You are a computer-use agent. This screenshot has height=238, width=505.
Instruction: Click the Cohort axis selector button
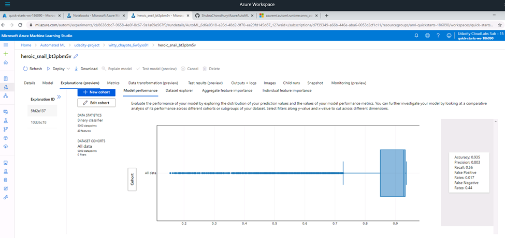(132, 179)
